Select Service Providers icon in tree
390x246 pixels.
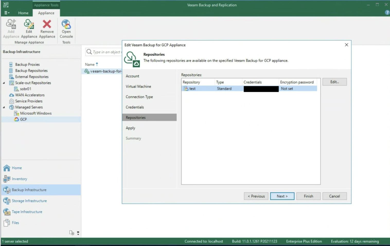pos(11,101)
